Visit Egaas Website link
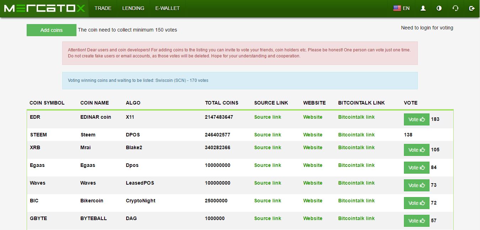Viewport: 480px width, 230px height. 313,165
